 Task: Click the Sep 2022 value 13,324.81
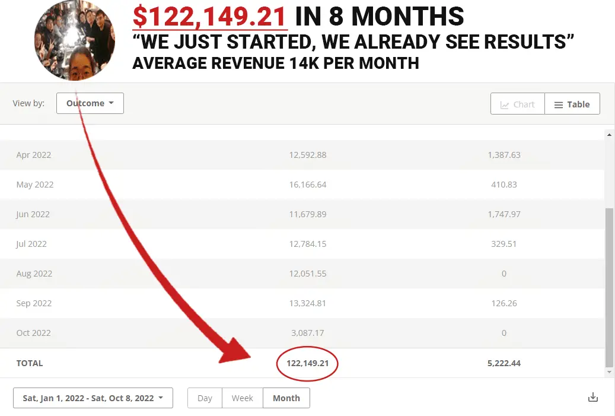[x=308, y=303]
